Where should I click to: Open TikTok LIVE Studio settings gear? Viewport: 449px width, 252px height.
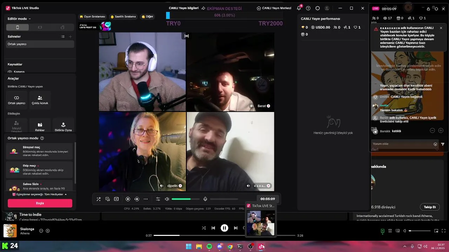[x=318, y=8]
